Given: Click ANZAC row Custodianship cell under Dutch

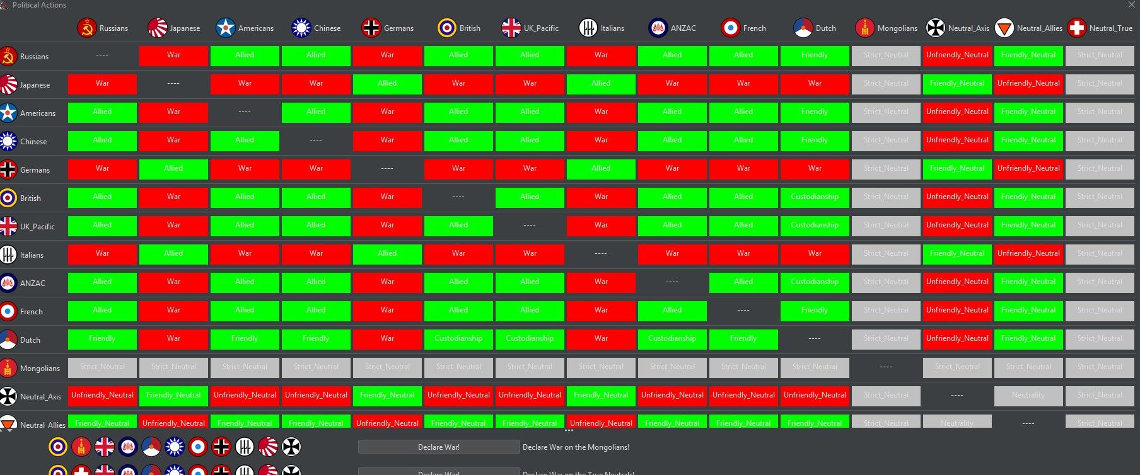Looking at the screenshot, I should point(815,282).
